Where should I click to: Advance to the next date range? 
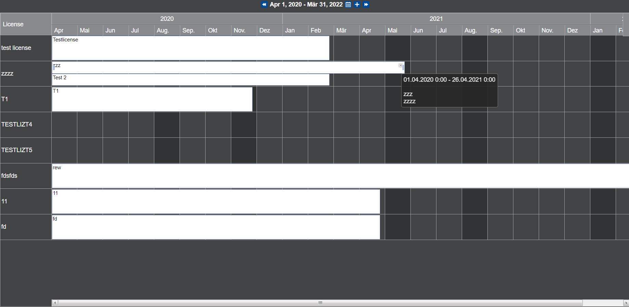[x=366, y=4]
